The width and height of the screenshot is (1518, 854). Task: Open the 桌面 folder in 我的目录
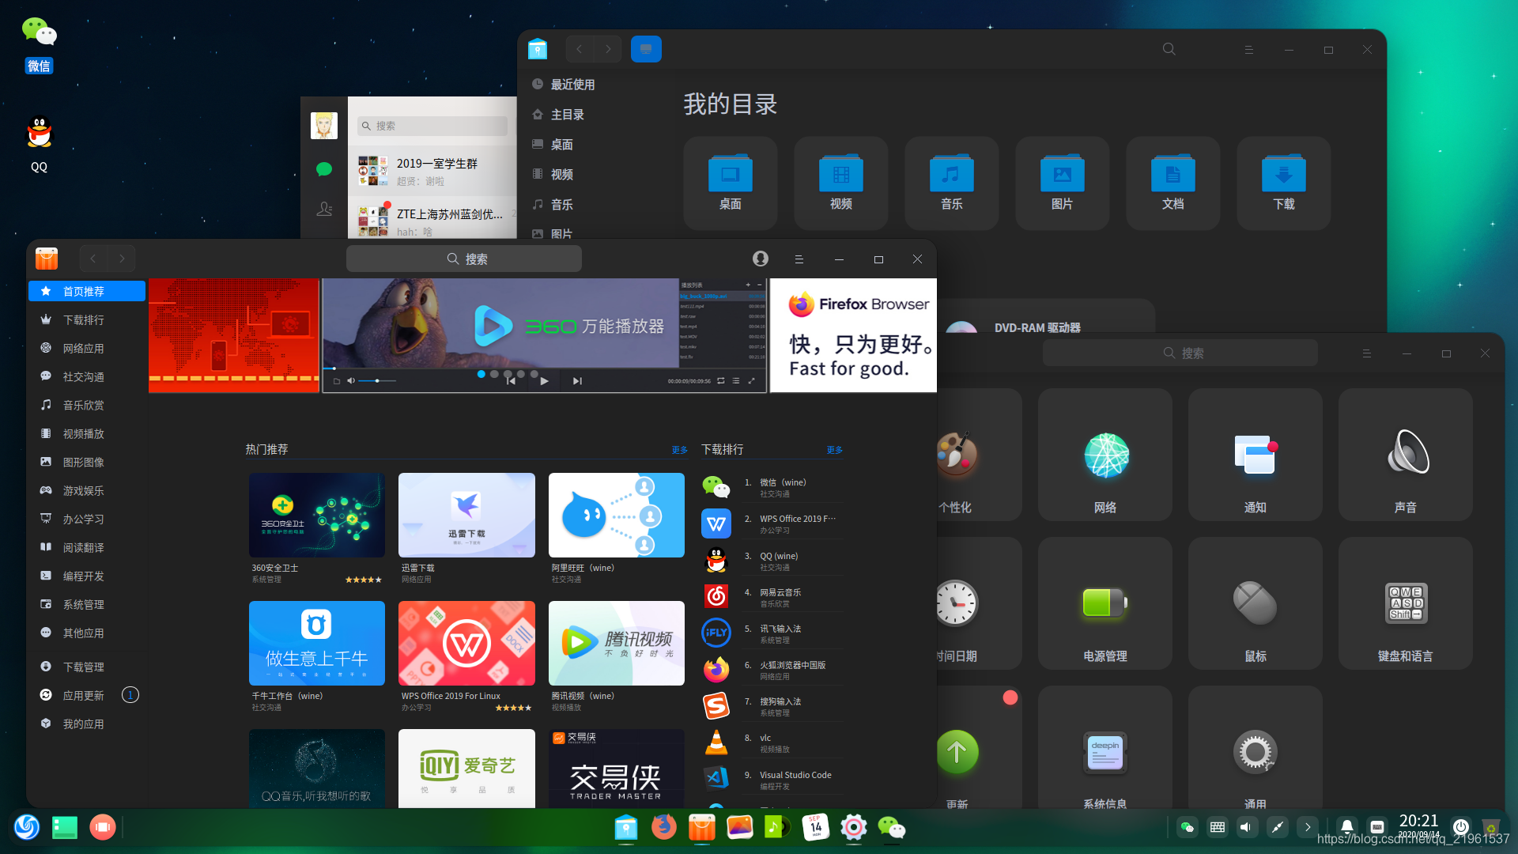(x=730, y=183)
